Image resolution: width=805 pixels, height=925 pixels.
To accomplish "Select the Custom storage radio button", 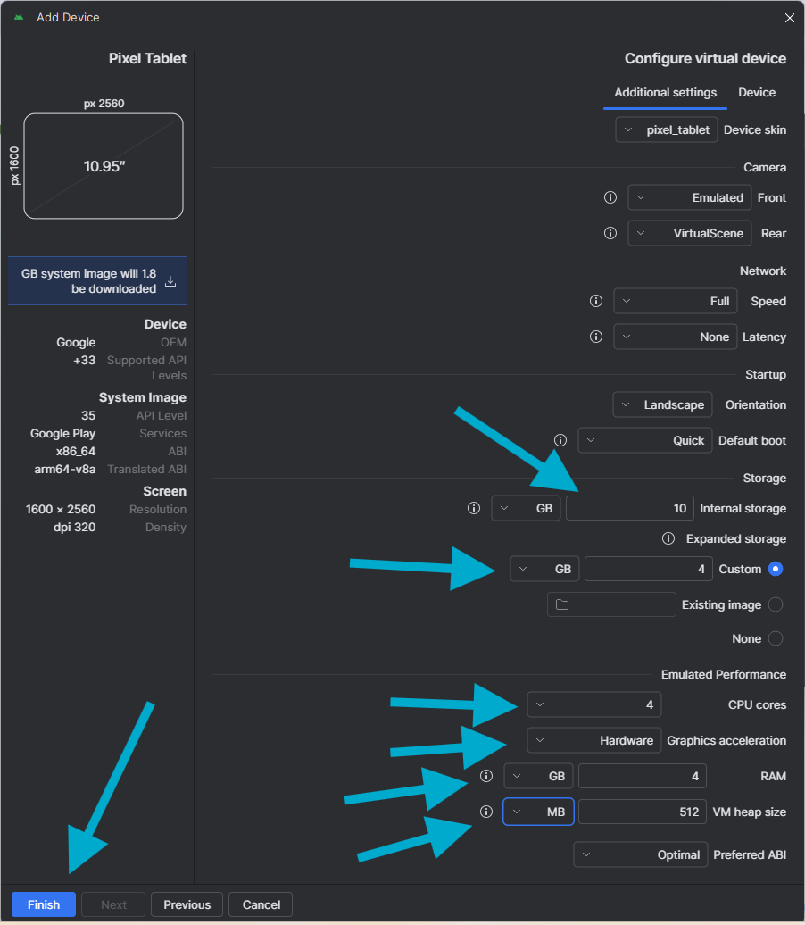I will (775, 569).
